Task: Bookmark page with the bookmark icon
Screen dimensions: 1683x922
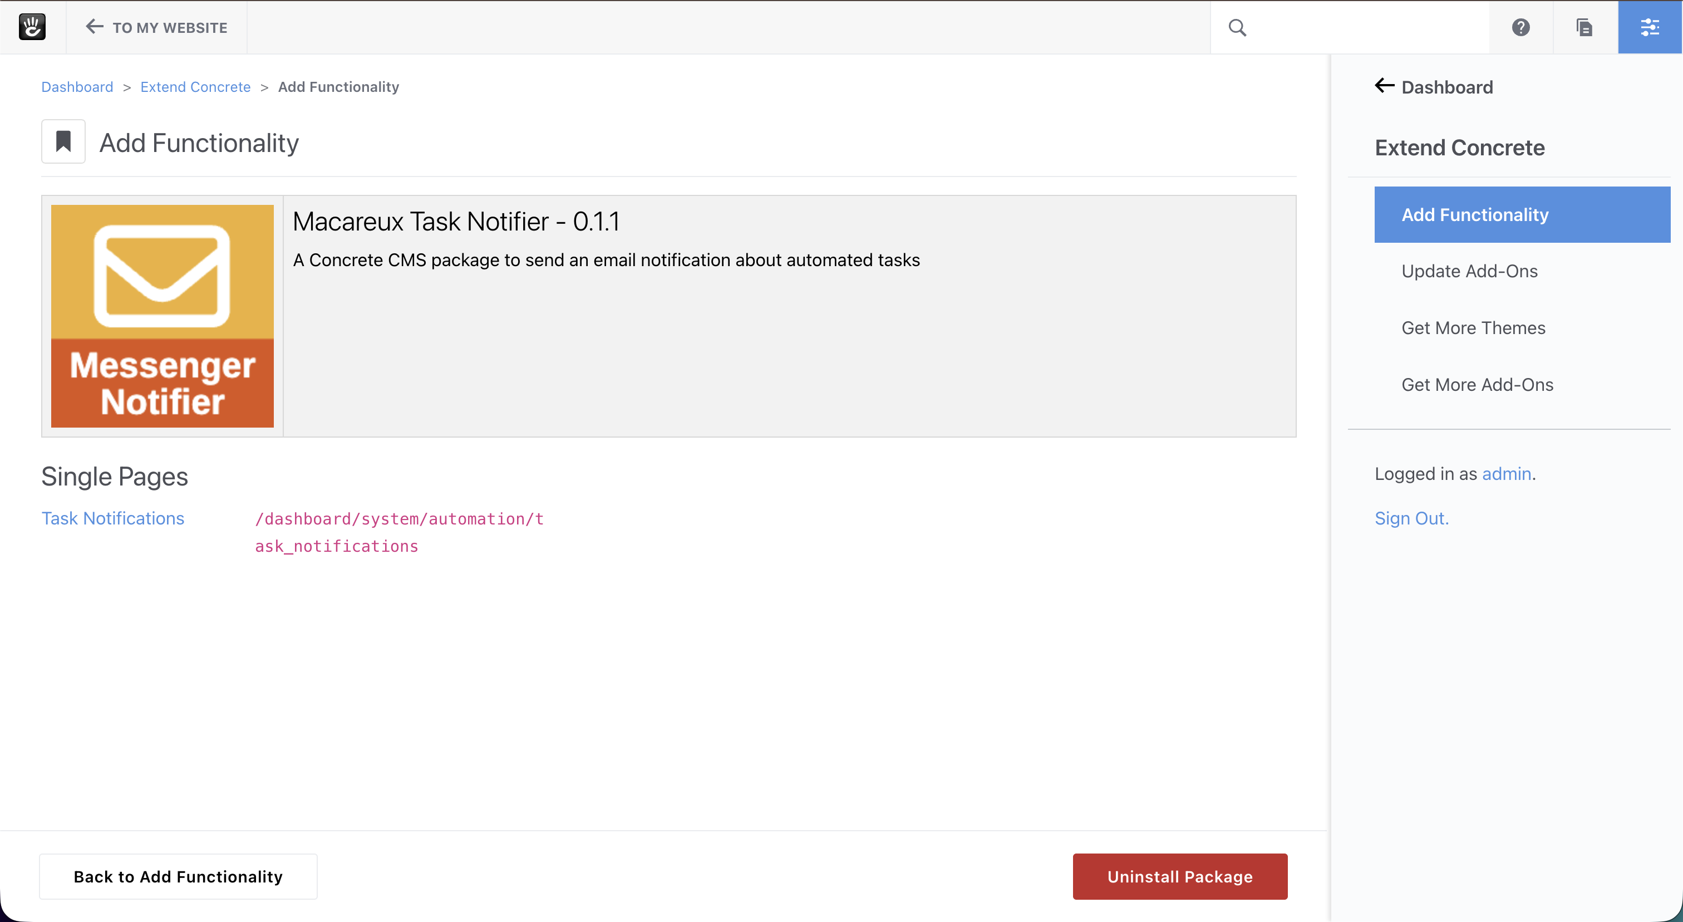Action: [x=63, y=141]
